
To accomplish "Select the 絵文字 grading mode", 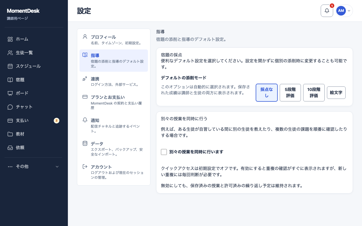I will (336, 93).
